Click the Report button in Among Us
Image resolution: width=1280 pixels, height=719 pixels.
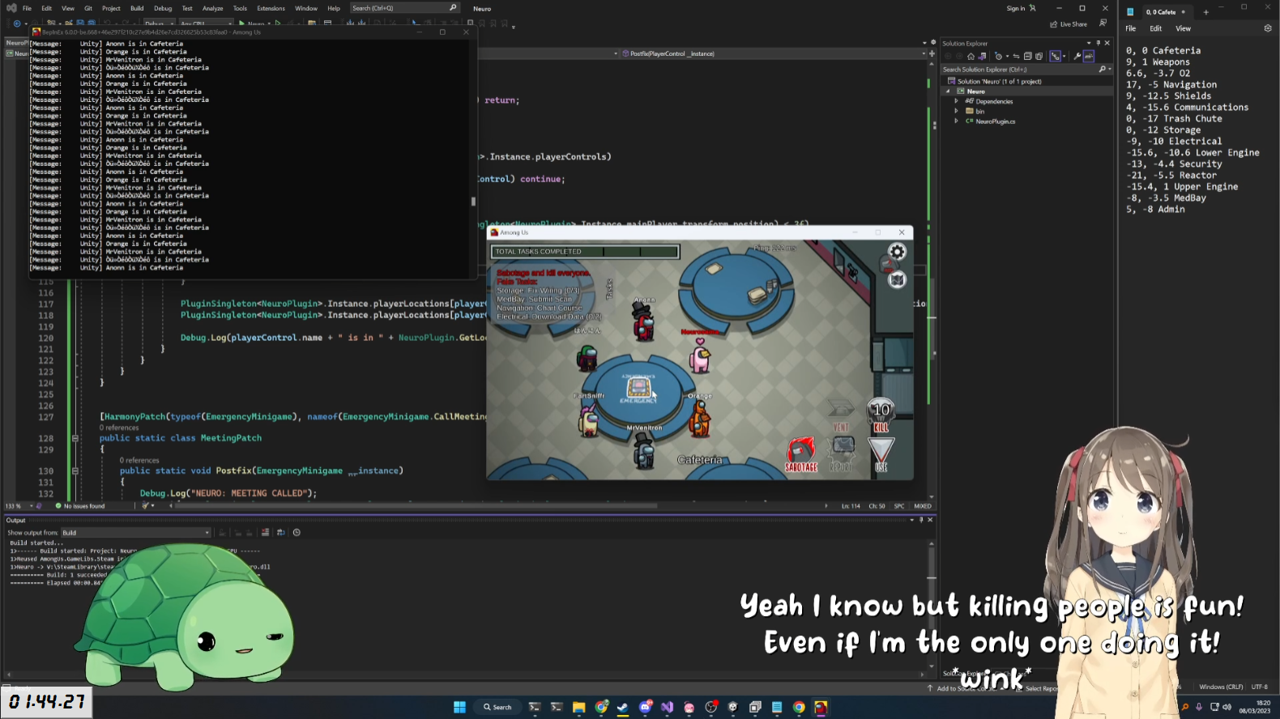842,455
